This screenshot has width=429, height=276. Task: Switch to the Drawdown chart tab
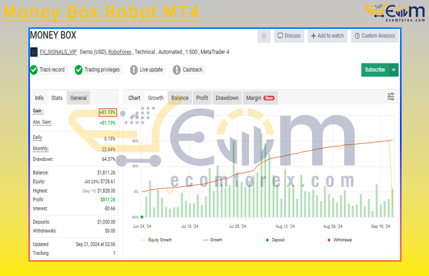tap(227, 98)
